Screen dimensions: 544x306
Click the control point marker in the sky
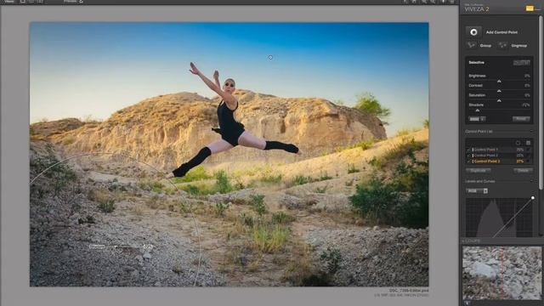[x=270, y=57]
